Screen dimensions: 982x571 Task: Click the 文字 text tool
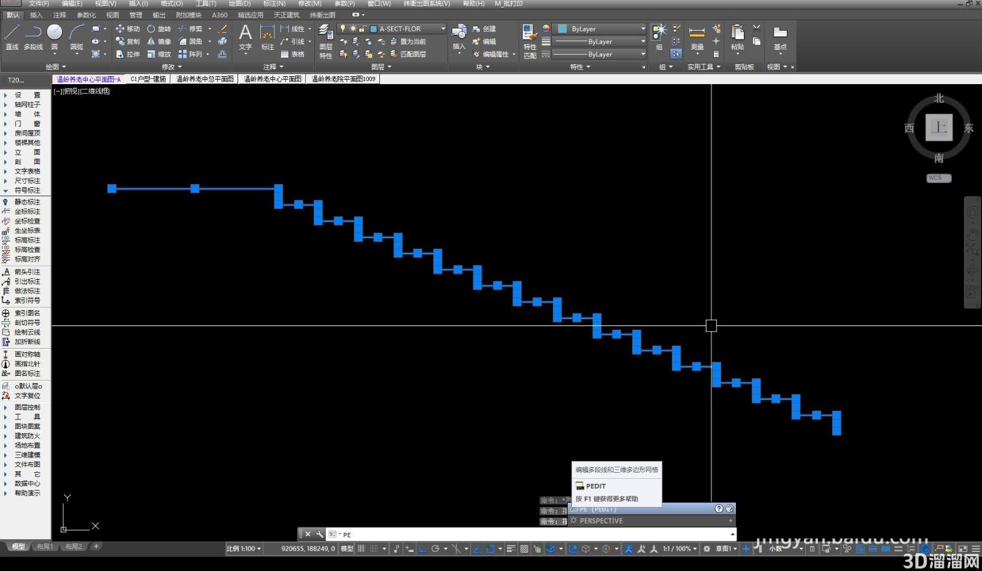click(x=245, y=37)
